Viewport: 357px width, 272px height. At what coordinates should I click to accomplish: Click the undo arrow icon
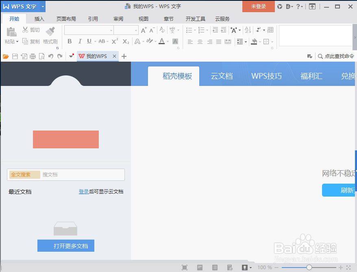tap(50, 56)
